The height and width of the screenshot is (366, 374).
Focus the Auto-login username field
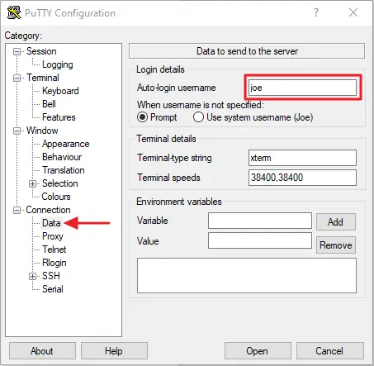[302, 88]
